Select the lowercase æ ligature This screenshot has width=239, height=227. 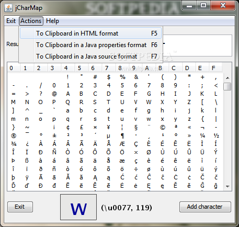coord(122,161)
